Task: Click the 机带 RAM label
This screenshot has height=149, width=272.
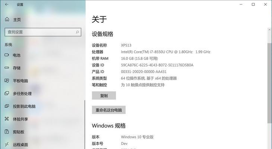Action: [100, 58]
